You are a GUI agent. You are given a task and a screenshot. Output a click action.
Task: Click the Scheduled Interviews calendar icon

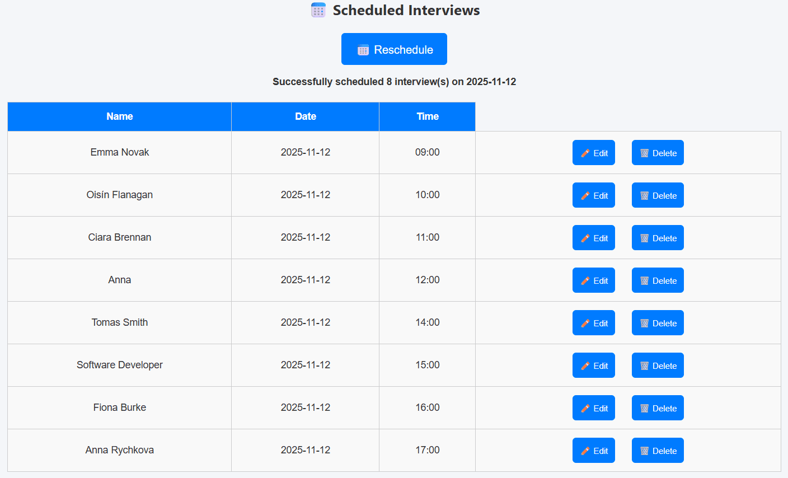[x=318, y=10]
